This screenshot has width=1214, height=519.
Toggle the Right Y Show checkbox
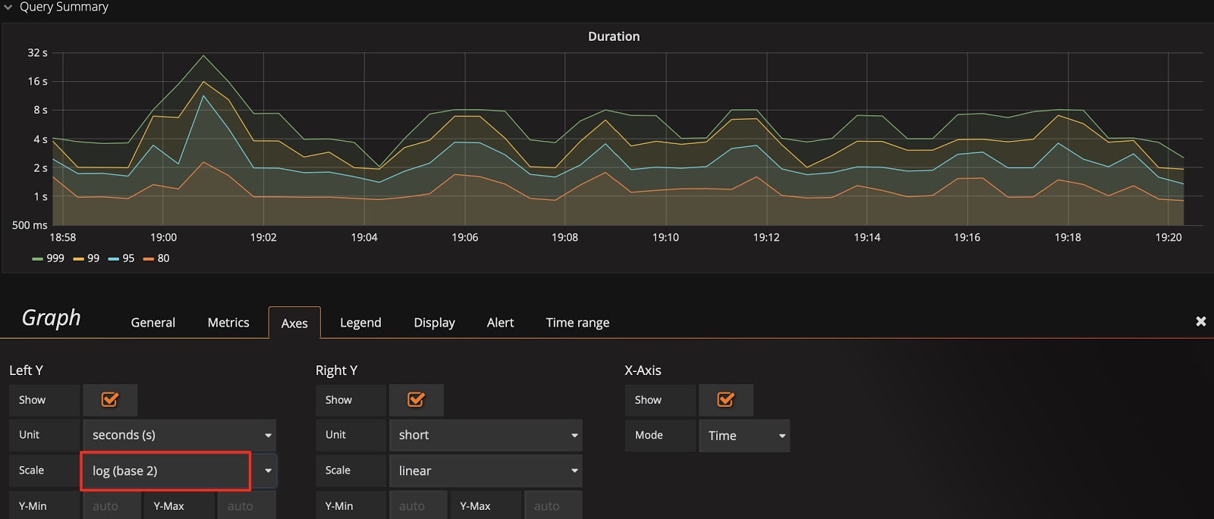coord(416,400)
